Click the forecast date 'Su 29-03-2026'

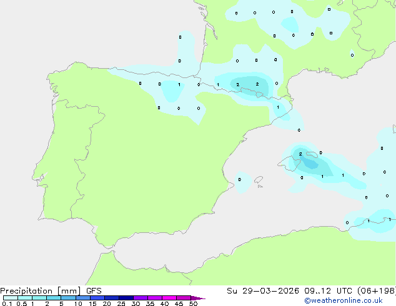tap(263, 291)
